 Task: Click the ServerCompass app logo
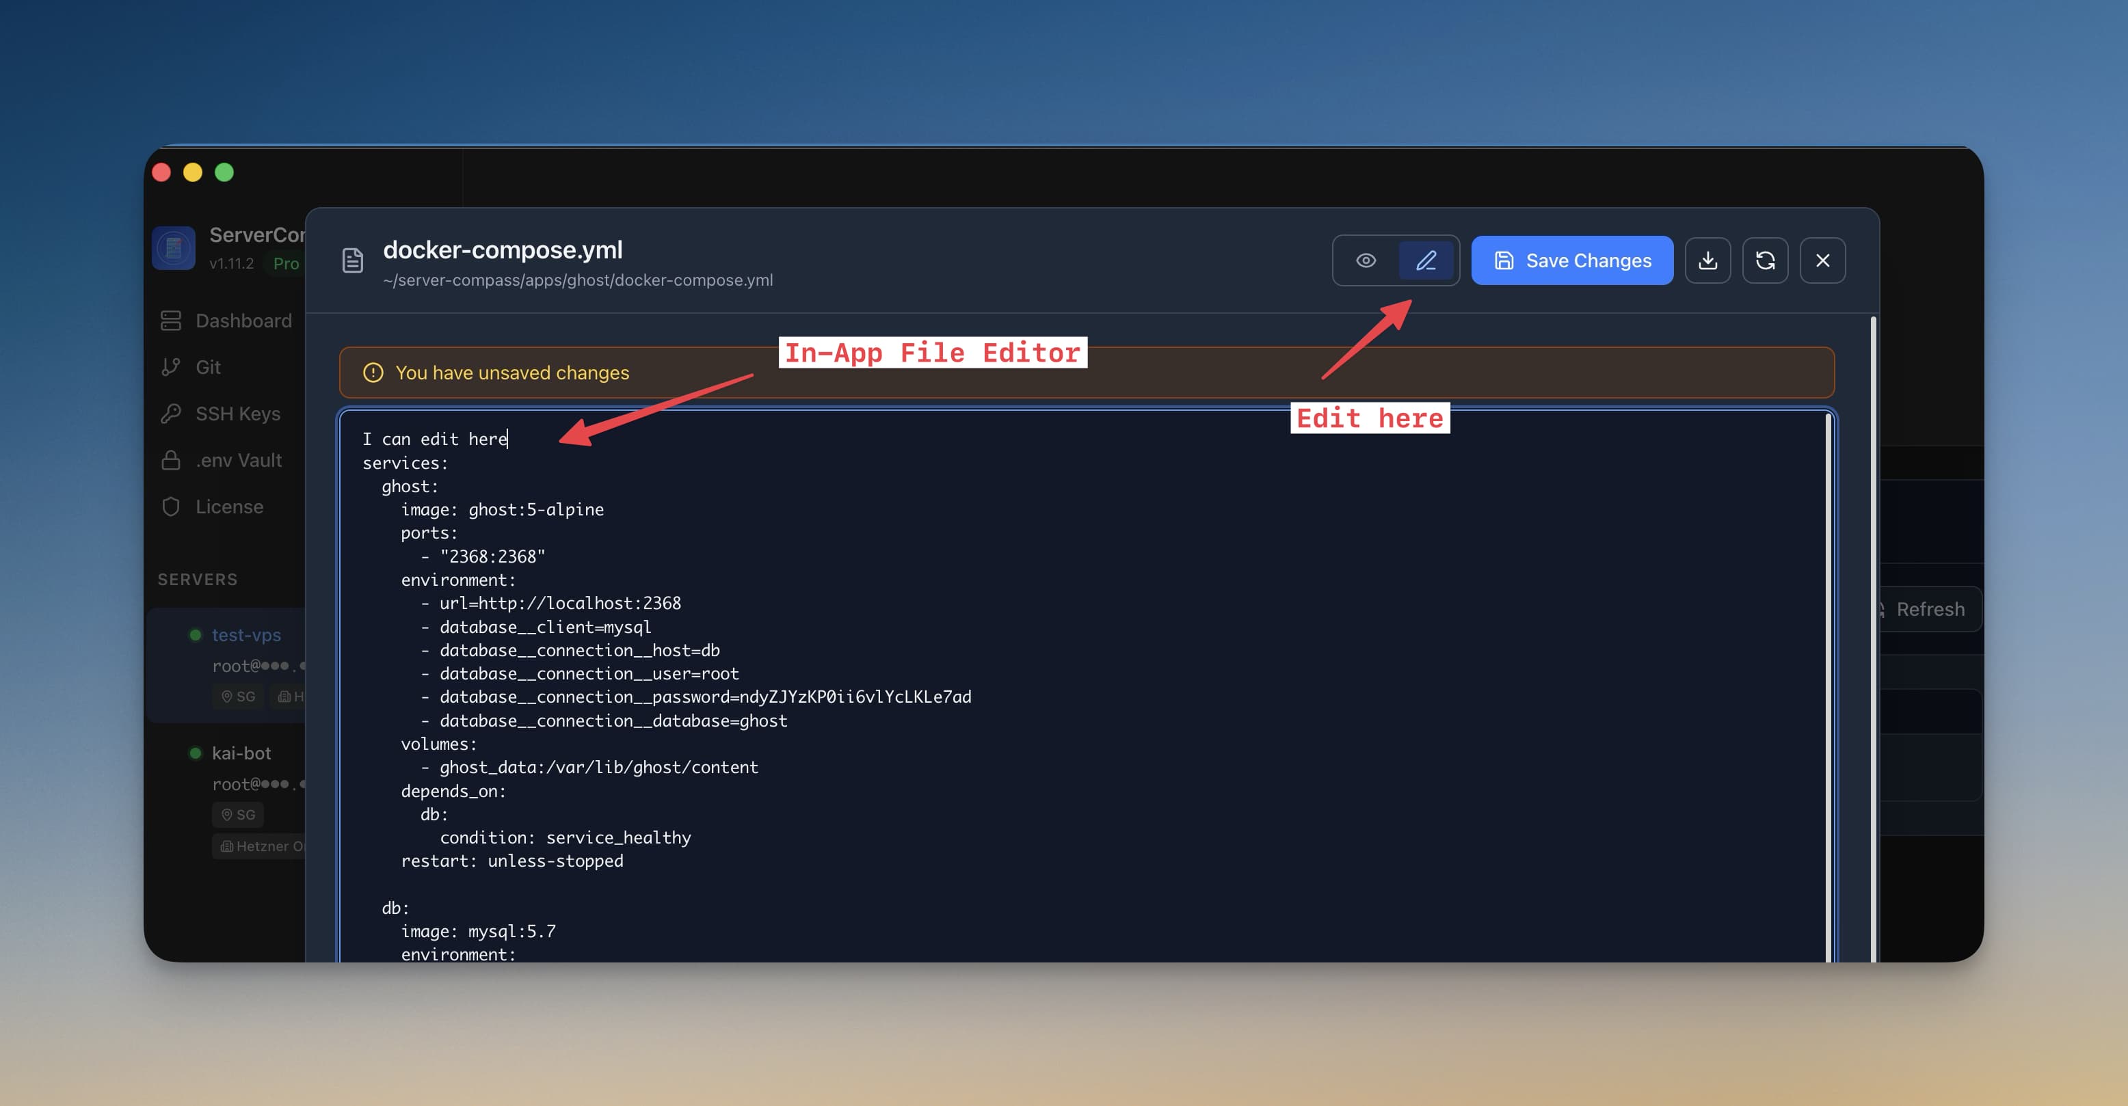tap(174, 248)
